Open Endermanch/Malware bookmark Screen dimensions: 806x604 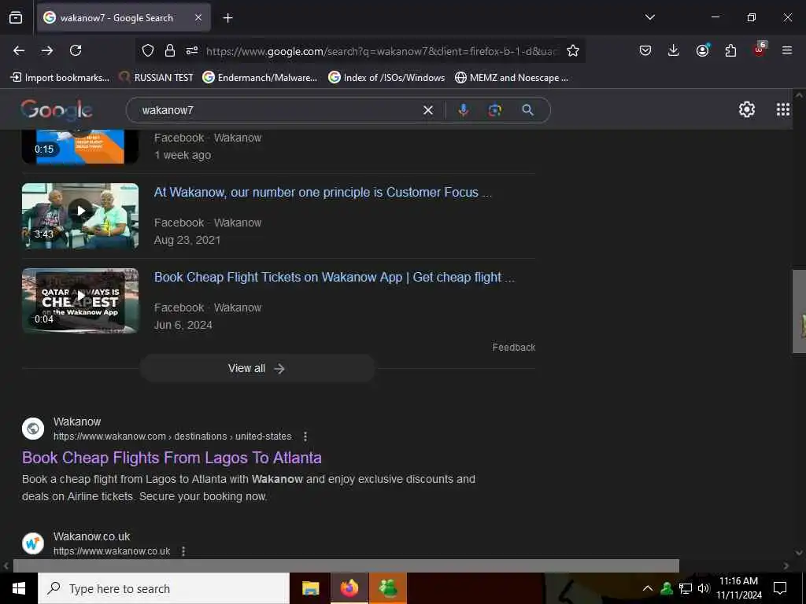(260, 78)
